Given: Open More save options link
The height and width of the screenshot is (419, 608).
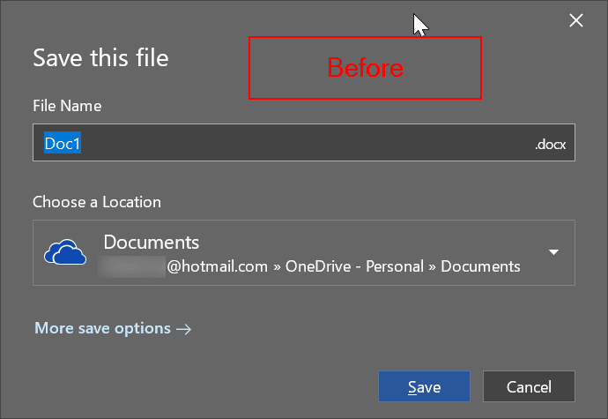Looking at the screenshot, I should click(113, 328).
